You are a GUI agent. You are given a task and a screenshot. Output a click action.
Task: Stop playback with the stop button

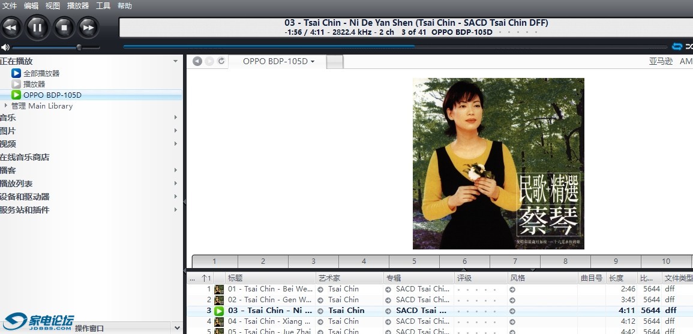coord(64,27)
